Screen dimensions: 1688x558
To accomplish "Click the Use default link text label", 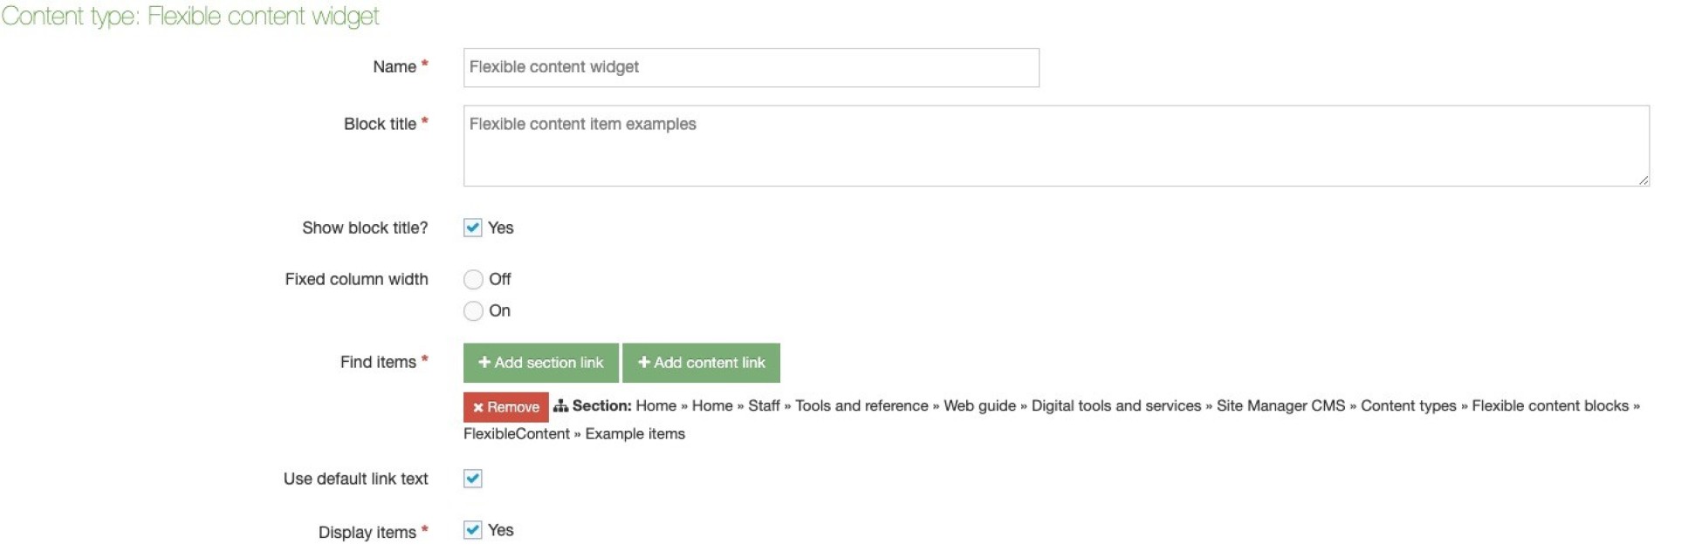I will coord(355,479).
